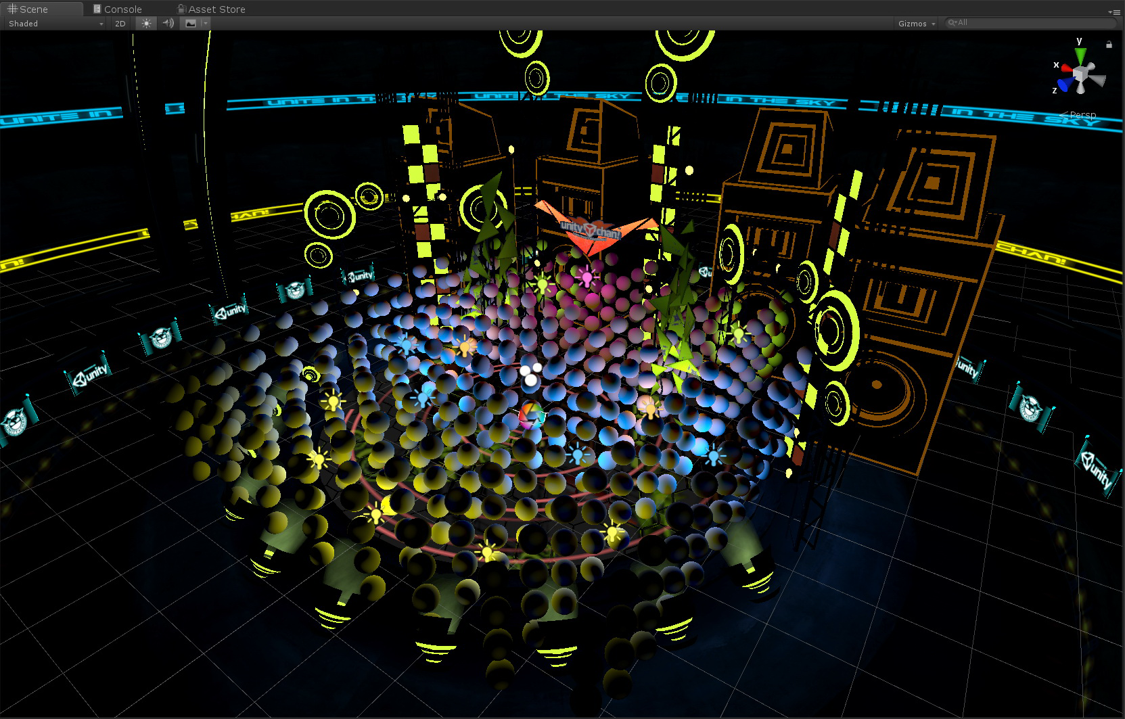The image size is (1125, 719).
Task: Open the panel options menu icon
Action: [1113, 11]
